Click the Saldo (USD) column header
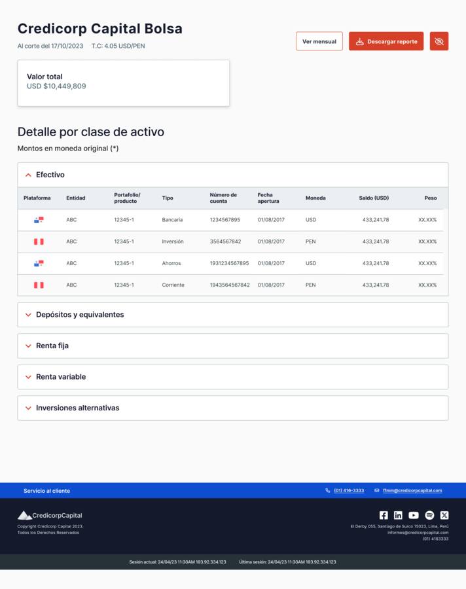This screenshot has width=466, height=589. tap(374, 198)
